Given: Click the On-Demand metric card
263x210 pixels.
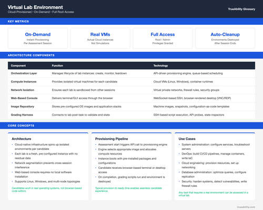Looking at the screenshot, I should click(38, 38).
